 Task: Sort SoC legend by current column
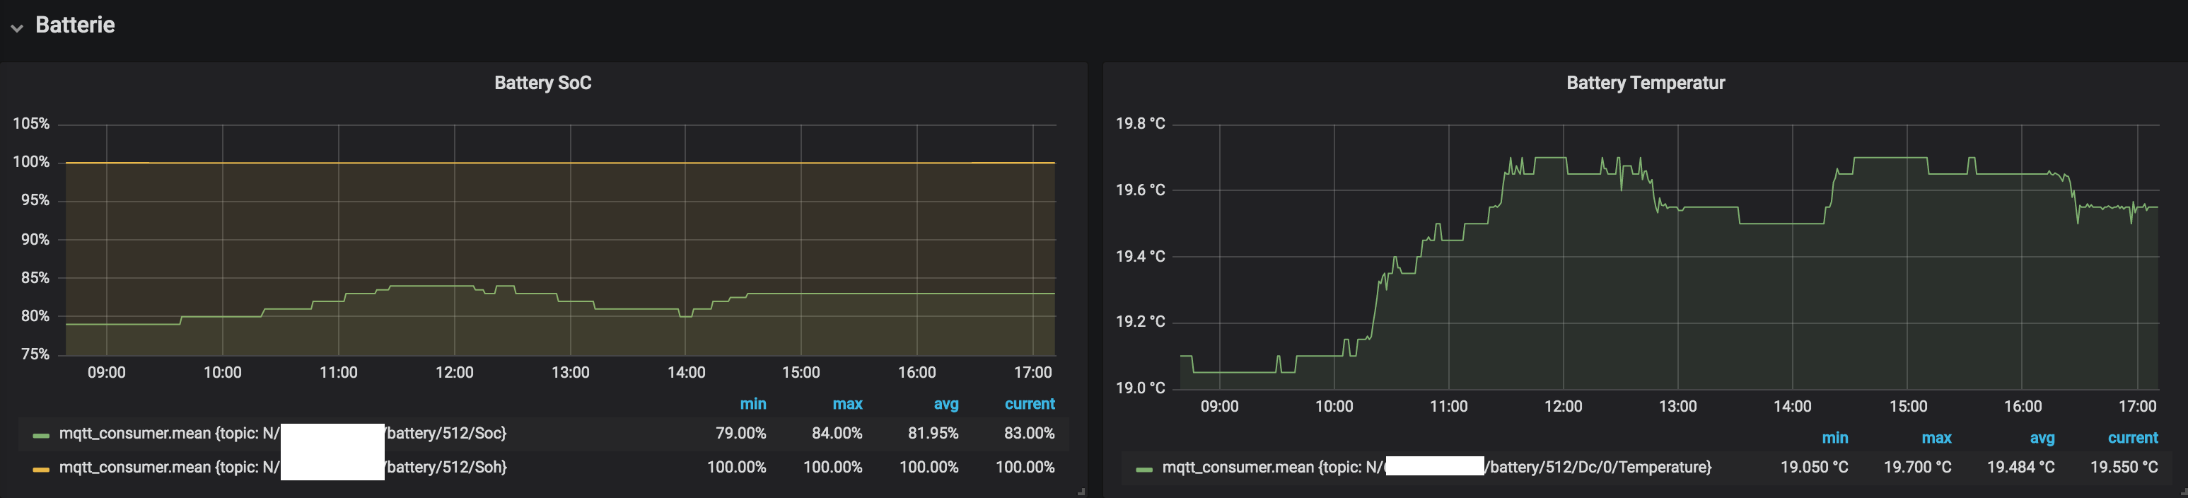tap(1030, 404)
